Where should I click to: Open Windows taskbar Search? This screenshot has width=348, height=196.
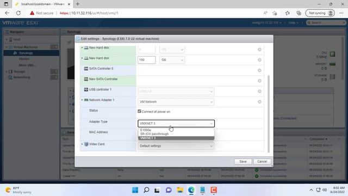tap(146, 190)
